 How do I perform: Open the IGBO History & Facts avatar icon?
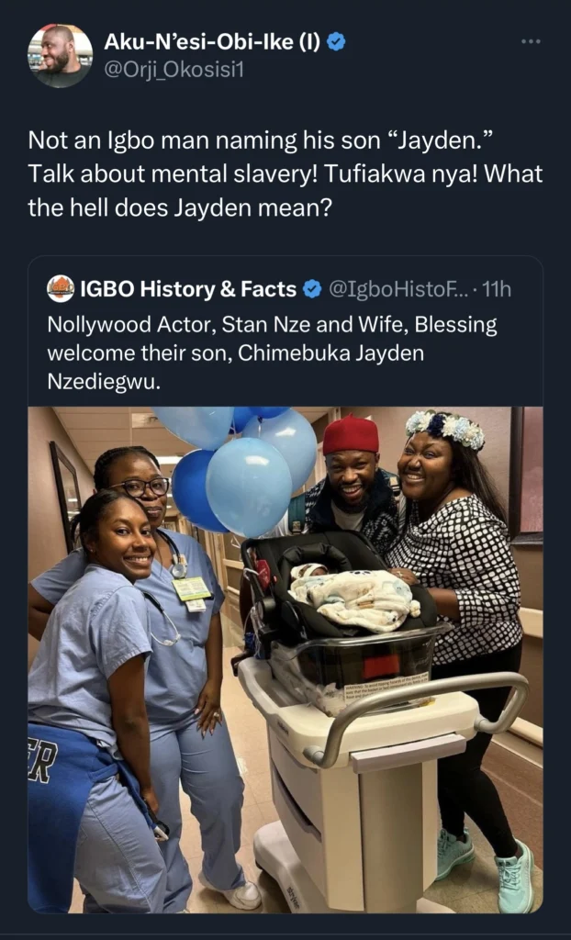(61, 289)
